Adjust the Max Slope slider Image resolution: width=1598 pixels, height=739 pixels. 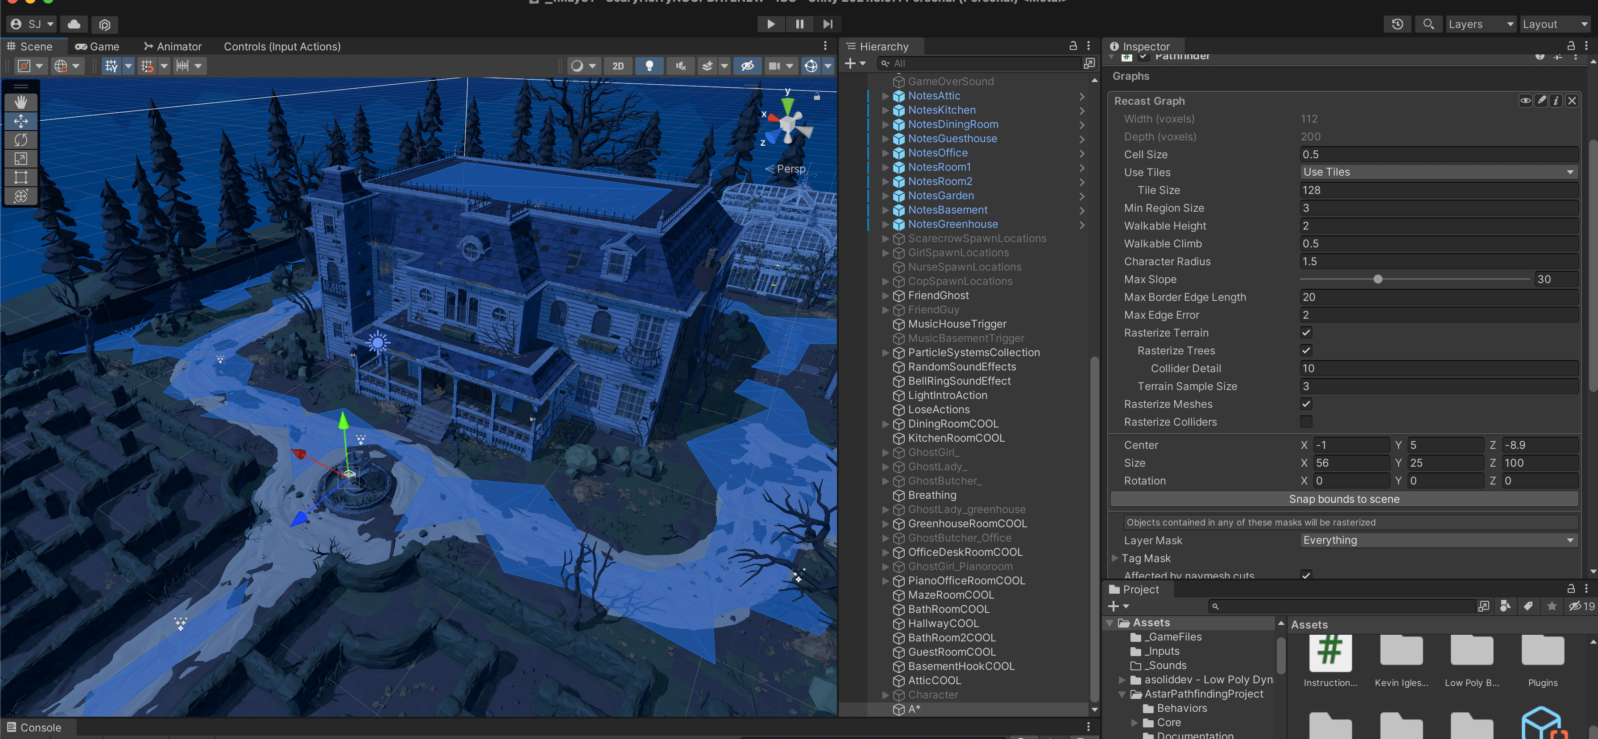tap(1377, 279)
